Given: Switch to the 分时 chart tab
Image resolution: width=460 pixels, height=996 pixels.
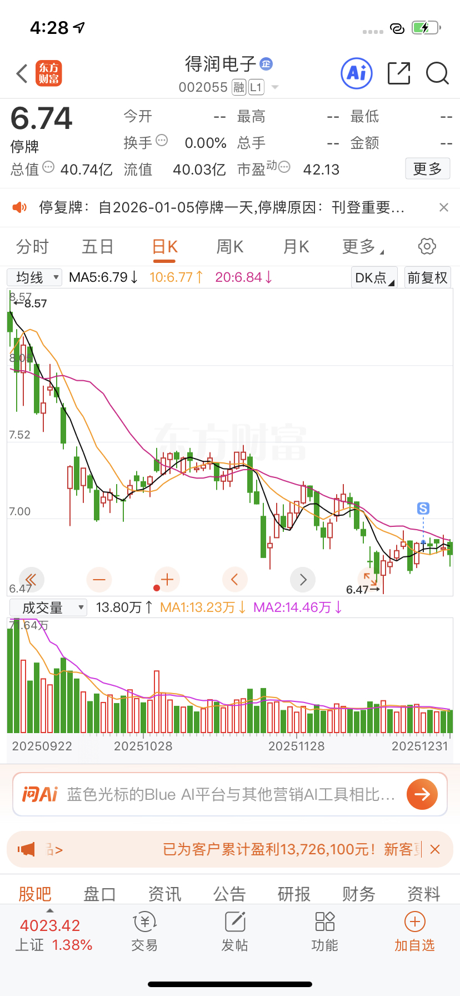Looking at the screenshot, I should point(32,246).
